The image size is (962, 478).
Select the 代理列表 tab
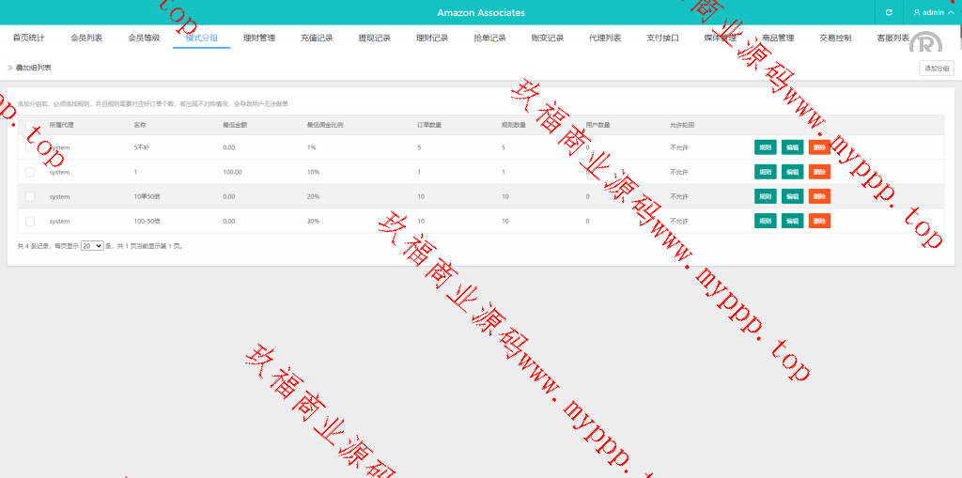click(x=605, y=38)
